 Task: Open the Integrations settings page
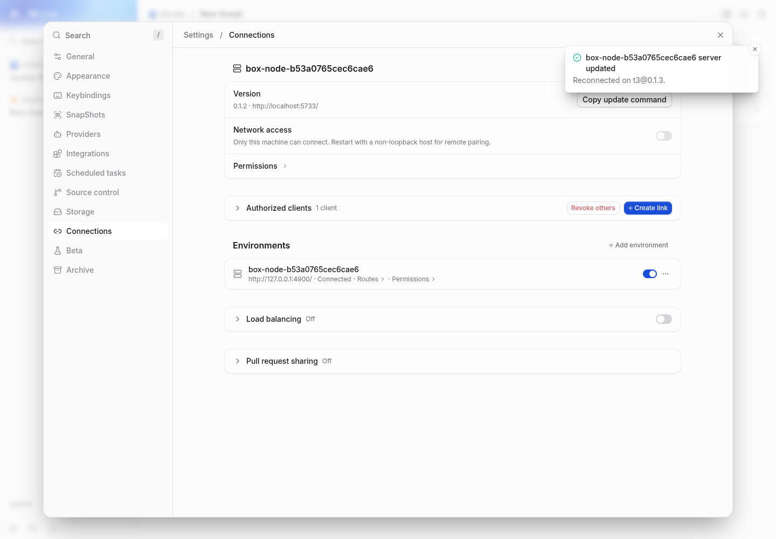pos(108,154)
